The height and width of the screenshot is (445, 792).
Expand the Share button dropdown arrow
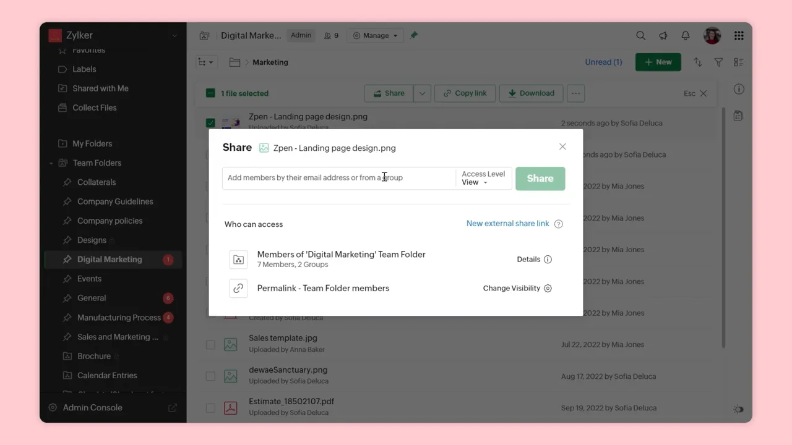[x=422, y=93]
